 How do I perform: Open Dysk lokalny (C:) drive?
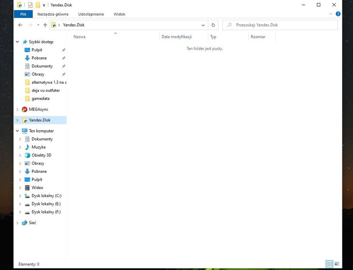[x=46, y=196]
